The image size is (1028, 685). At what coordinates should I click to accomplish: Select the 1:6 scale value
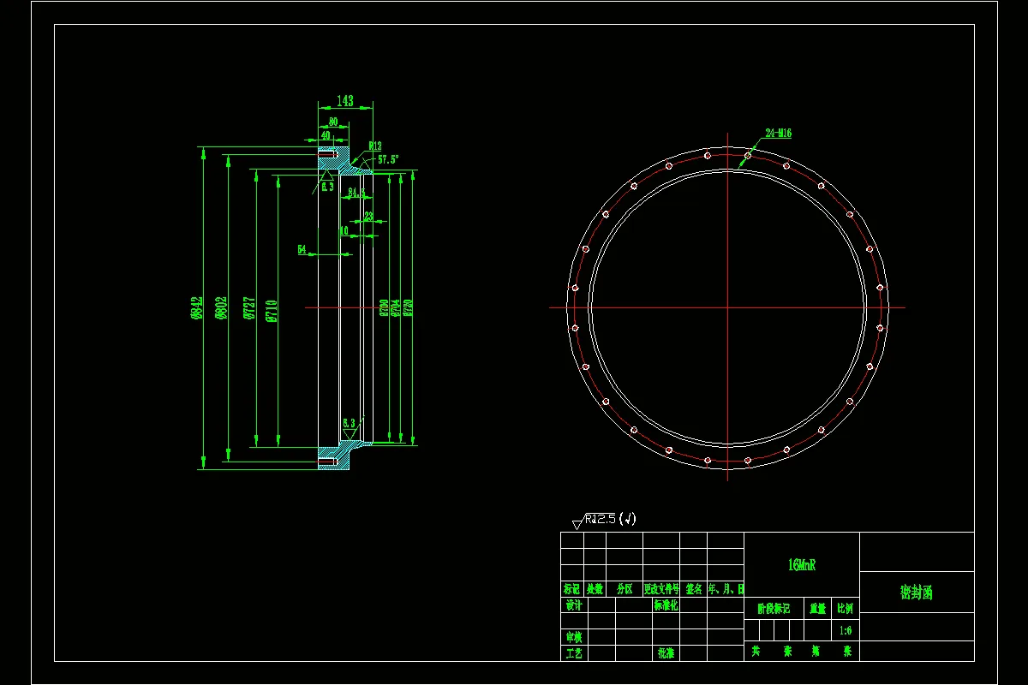click(846, 630)
